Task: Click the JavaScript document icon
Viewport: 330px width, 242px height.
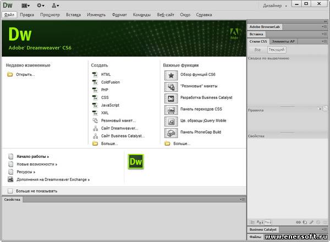Action: point(95,105)
